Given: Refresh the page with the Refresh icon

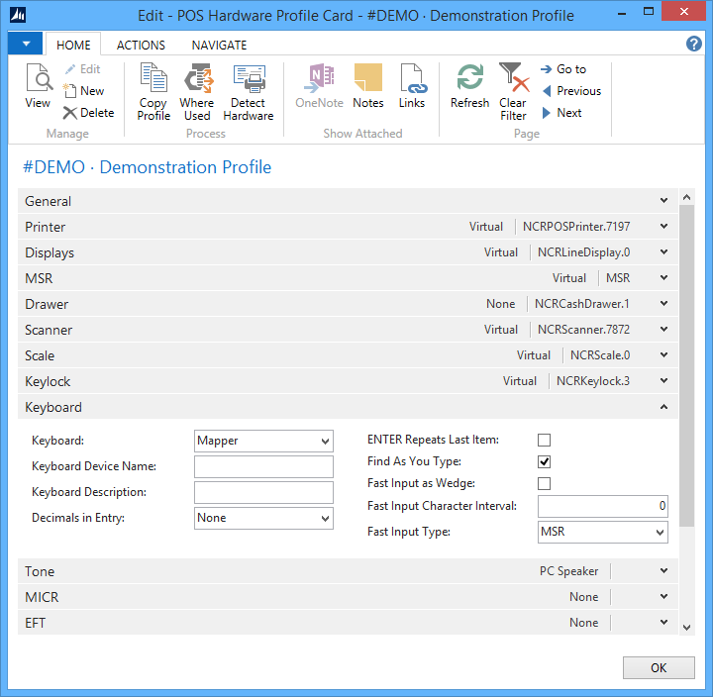Looking at the screenshot, I should 469,79.
